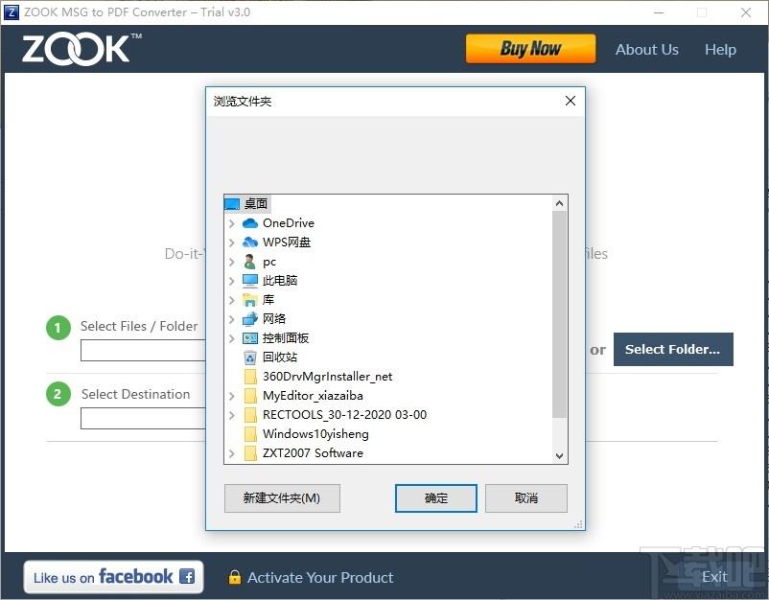Click the pc user icon
The height and width of the screenshot is (600, 769).
[250, 262]
